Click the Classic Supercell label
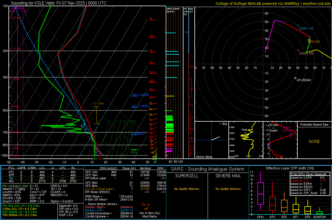This screenshot has height=220, width=332. tap(288, 129)
